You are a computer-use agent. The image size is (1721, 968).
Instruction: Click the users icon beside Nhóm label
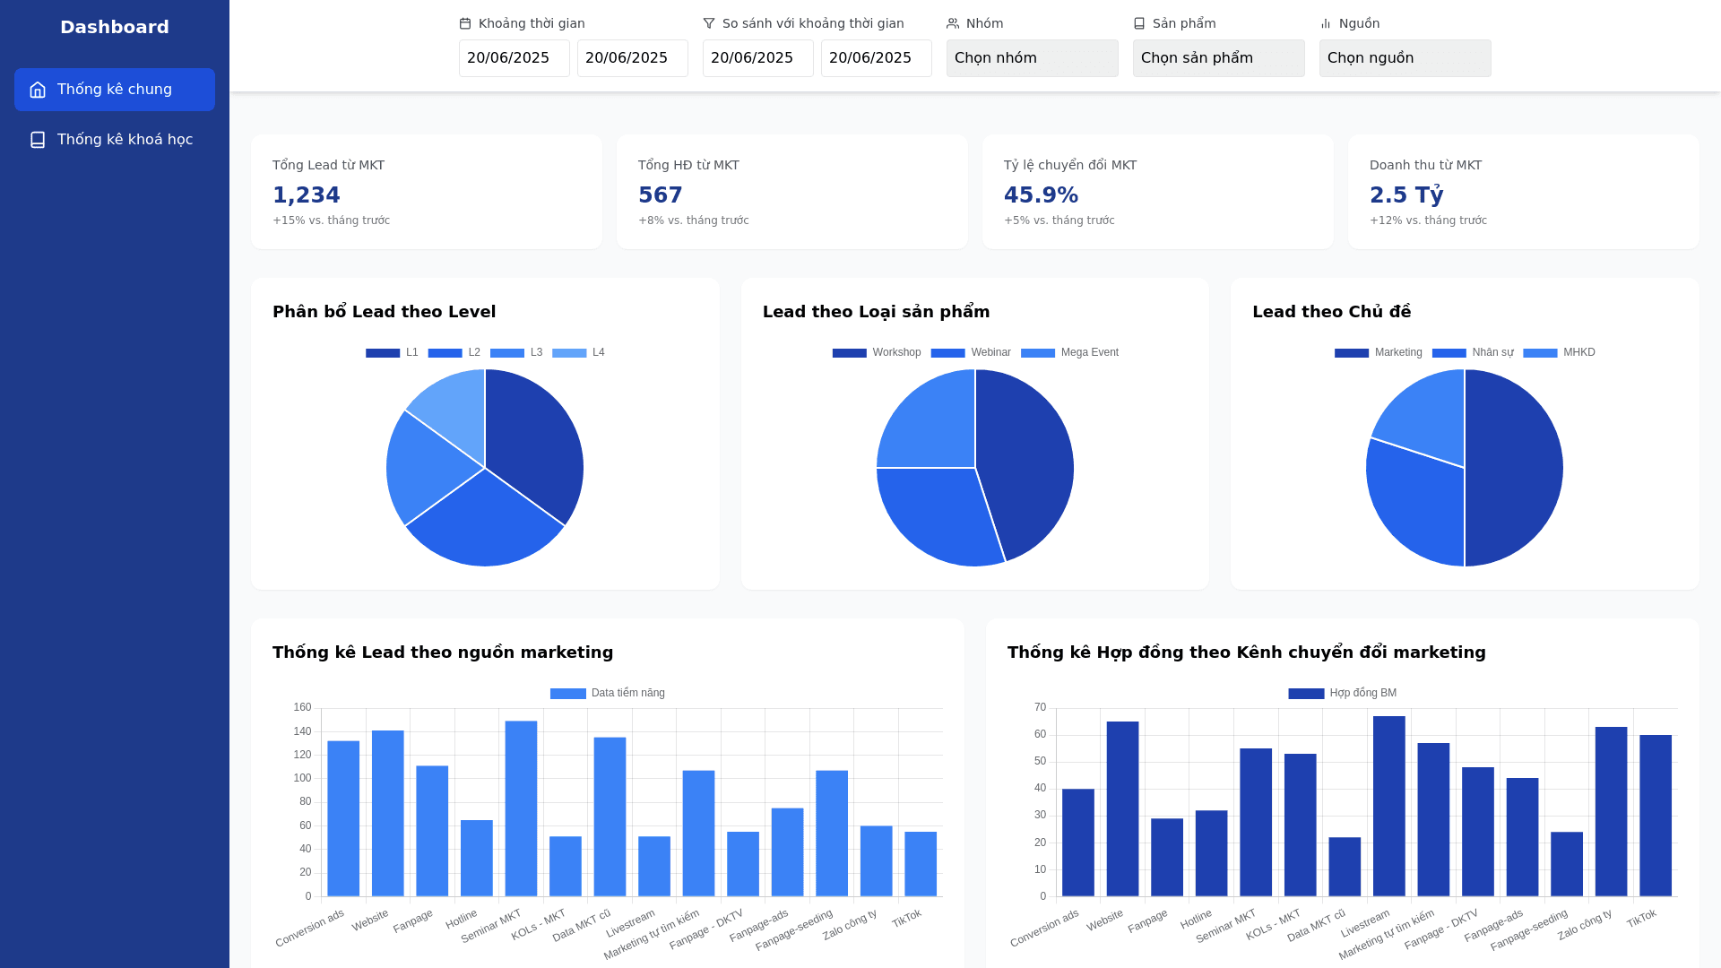(953, 24)
